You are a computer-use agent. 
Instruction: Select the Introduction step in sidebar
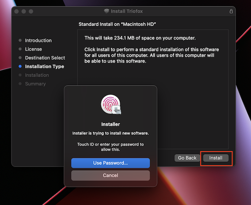click(38, 40)
